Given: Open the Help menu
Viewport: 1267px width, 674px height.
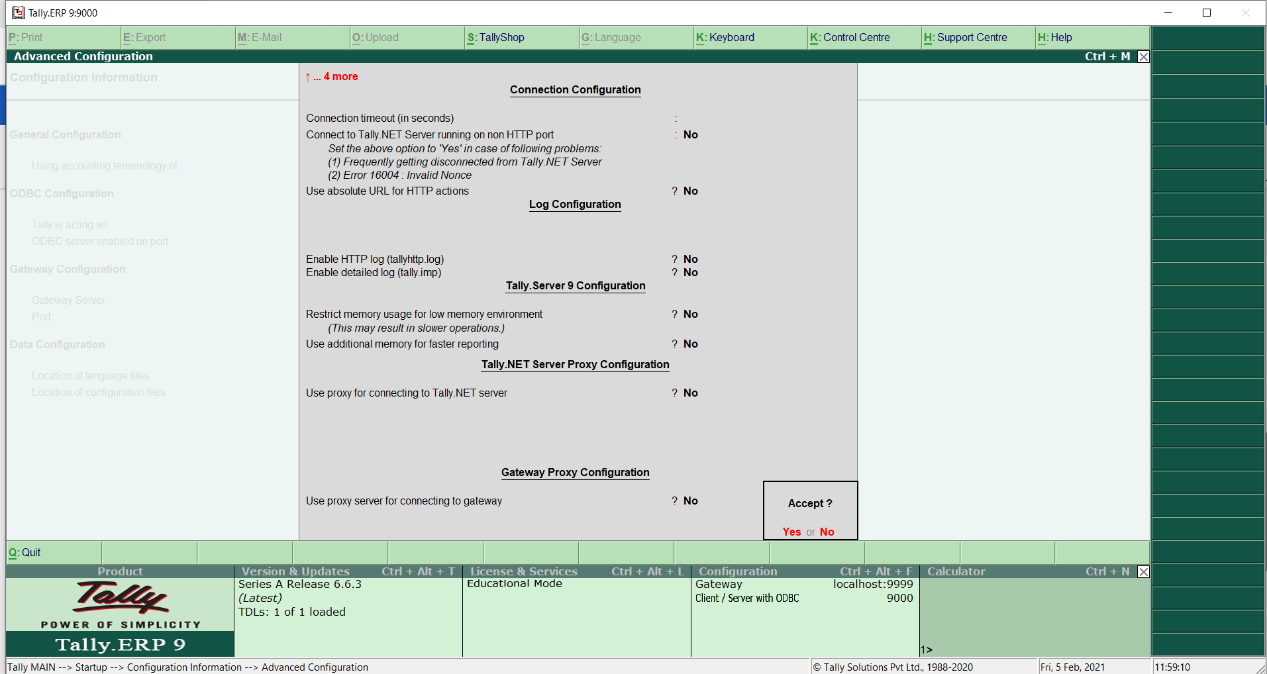Looking at the screenshot, I should click(1093, 38).
